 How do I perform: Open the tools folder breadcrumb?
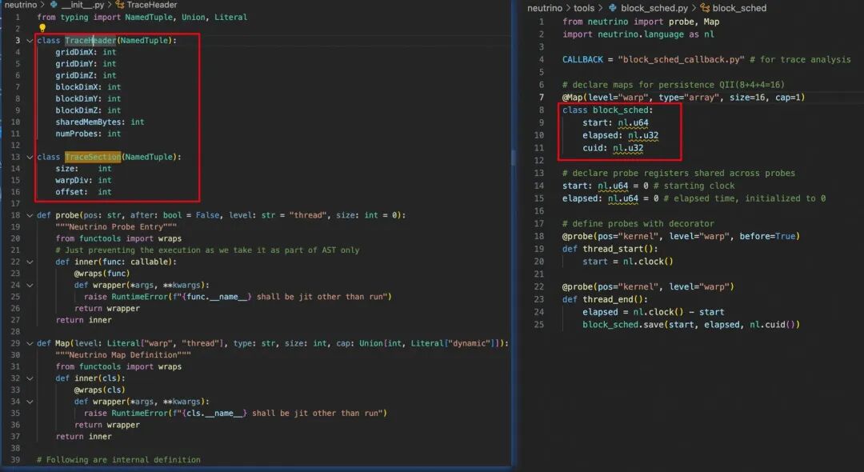pyautogui.click(x=583, y=8)
